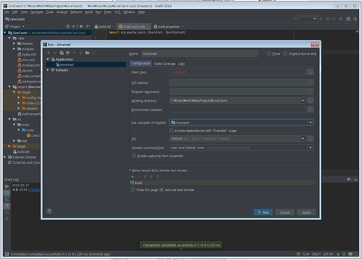
Task: Select the LineCount.scala editor tab
Action: coord(134,26)
